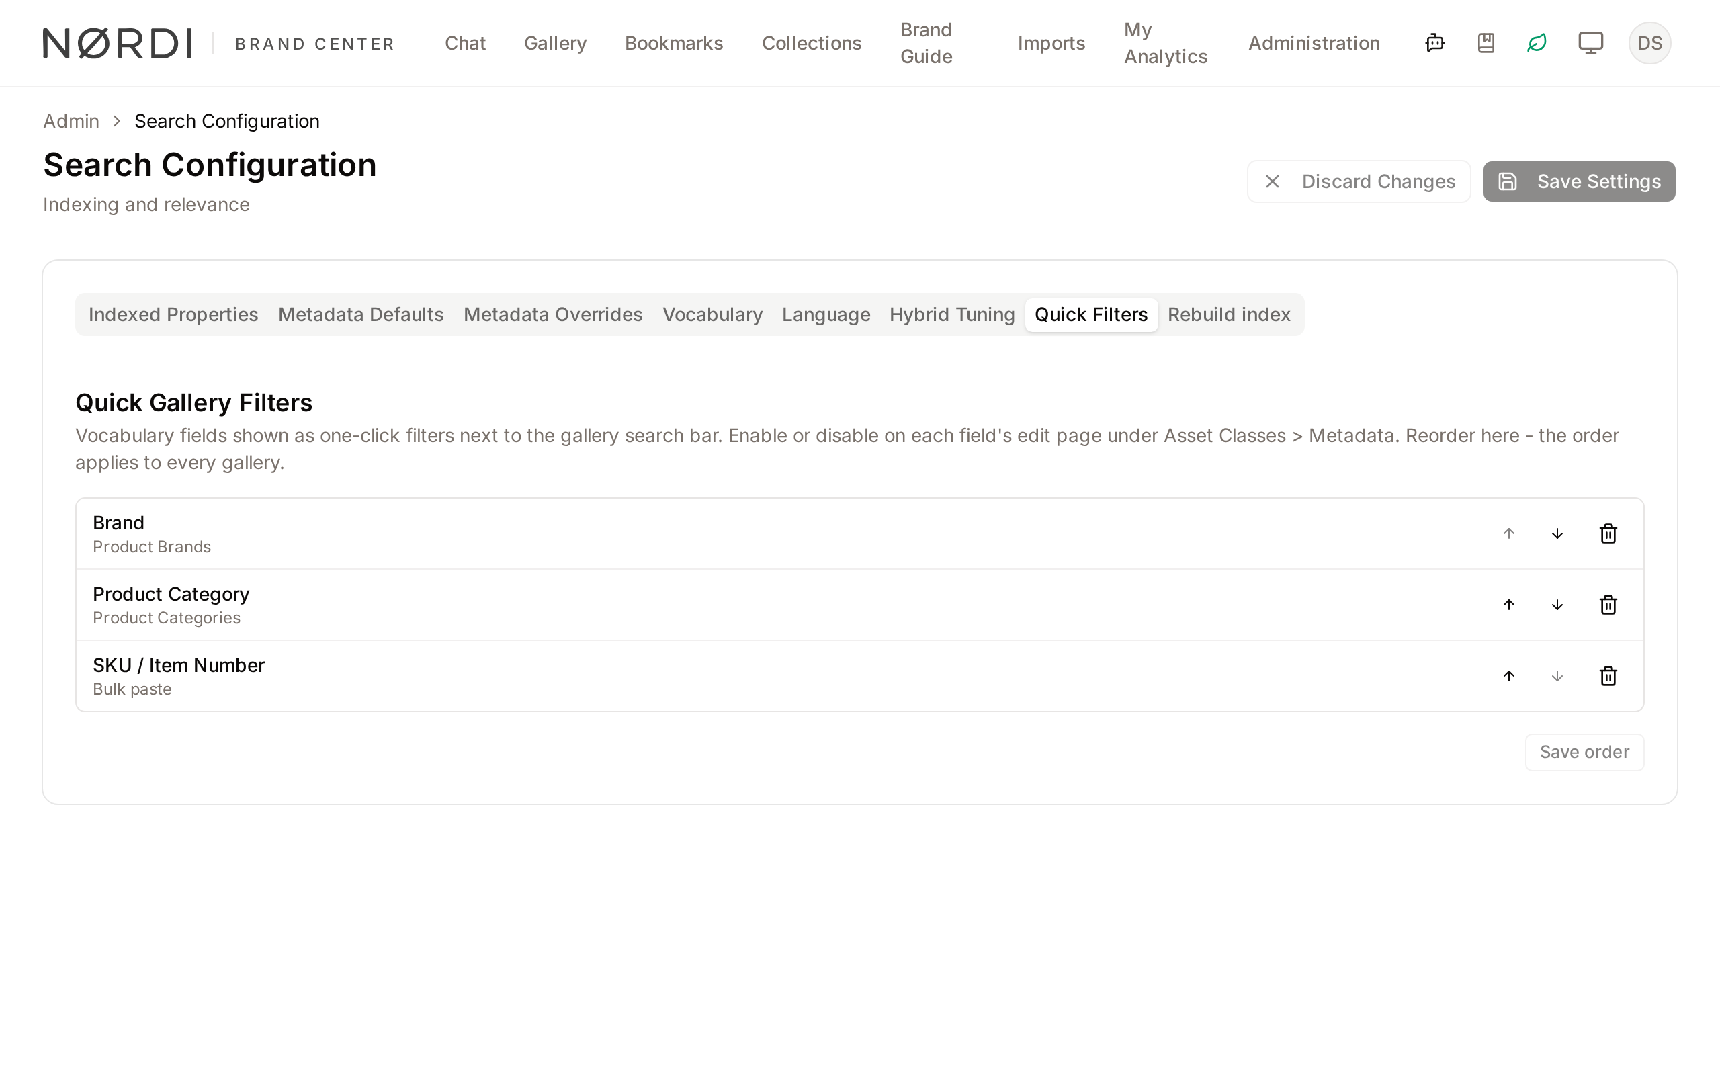The width and height of the screenshot is (1720, 1075).
Task: Move Product Category filter up
Action: coord(1509,604)
